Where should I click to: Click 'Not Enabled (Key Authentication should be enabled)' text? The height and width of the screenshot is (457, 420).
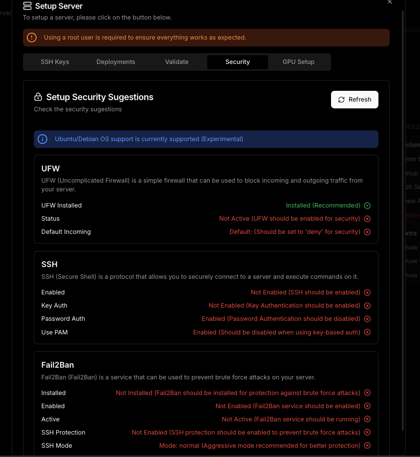284,306
